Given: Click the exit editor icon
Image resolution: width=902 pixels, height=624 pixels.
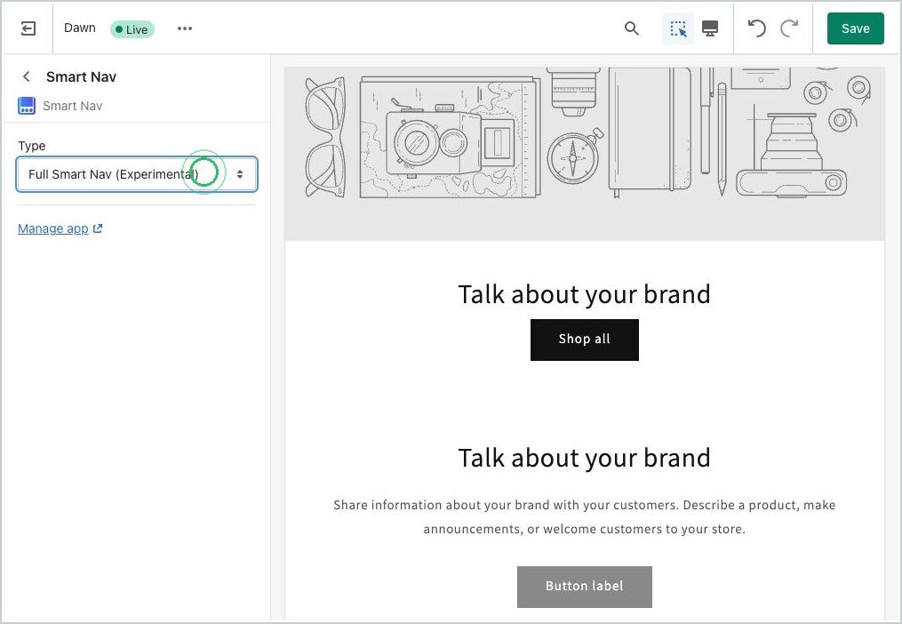Looking at the screenshot, I should (x=28, y=28).
